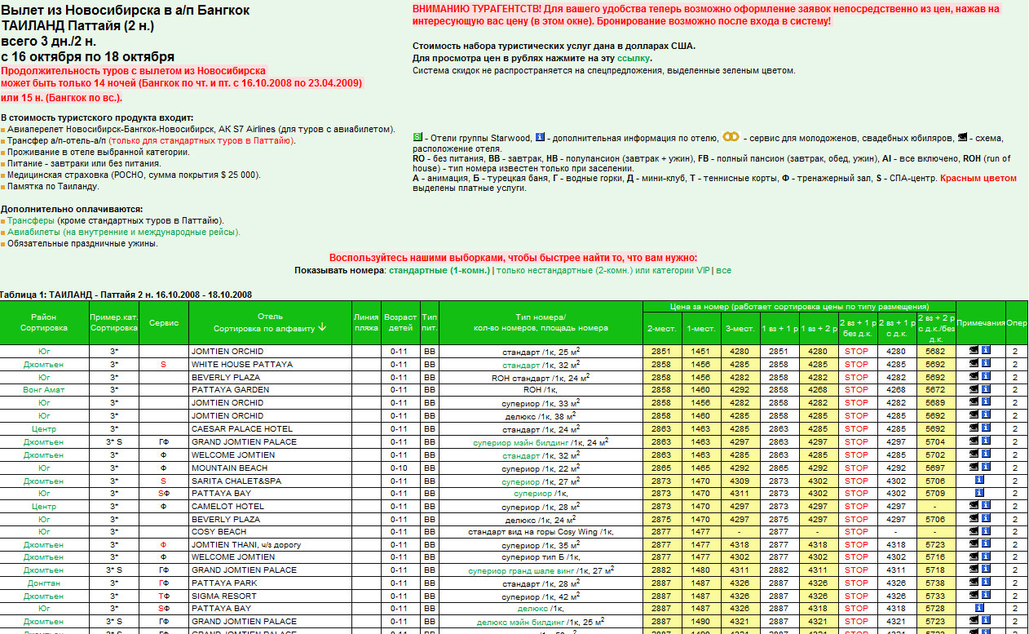Select price '1451' for JOMTIEN ORCHID
Viewport: 1029px width, 634px height.
point(700,351)
